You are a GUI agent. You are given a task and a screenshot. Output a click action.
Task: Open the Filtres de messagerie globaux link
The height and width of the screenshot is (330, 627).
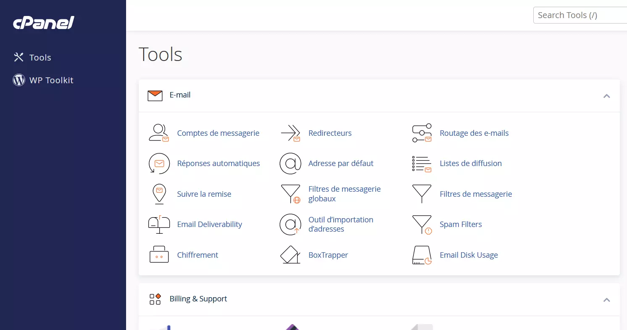pyautogui.click(x=344, y=194)
